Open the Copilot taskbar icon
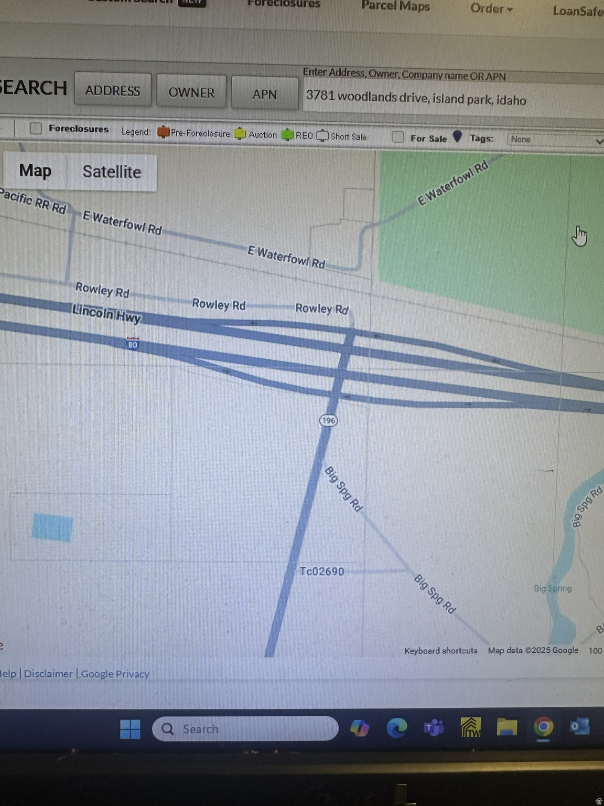Screen dimensions: 604x806 coord(360,728)
